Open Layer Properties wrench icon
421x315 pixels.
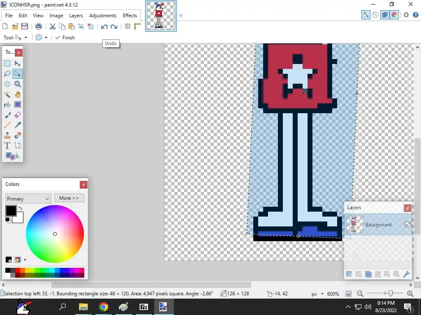coord(406,274)
